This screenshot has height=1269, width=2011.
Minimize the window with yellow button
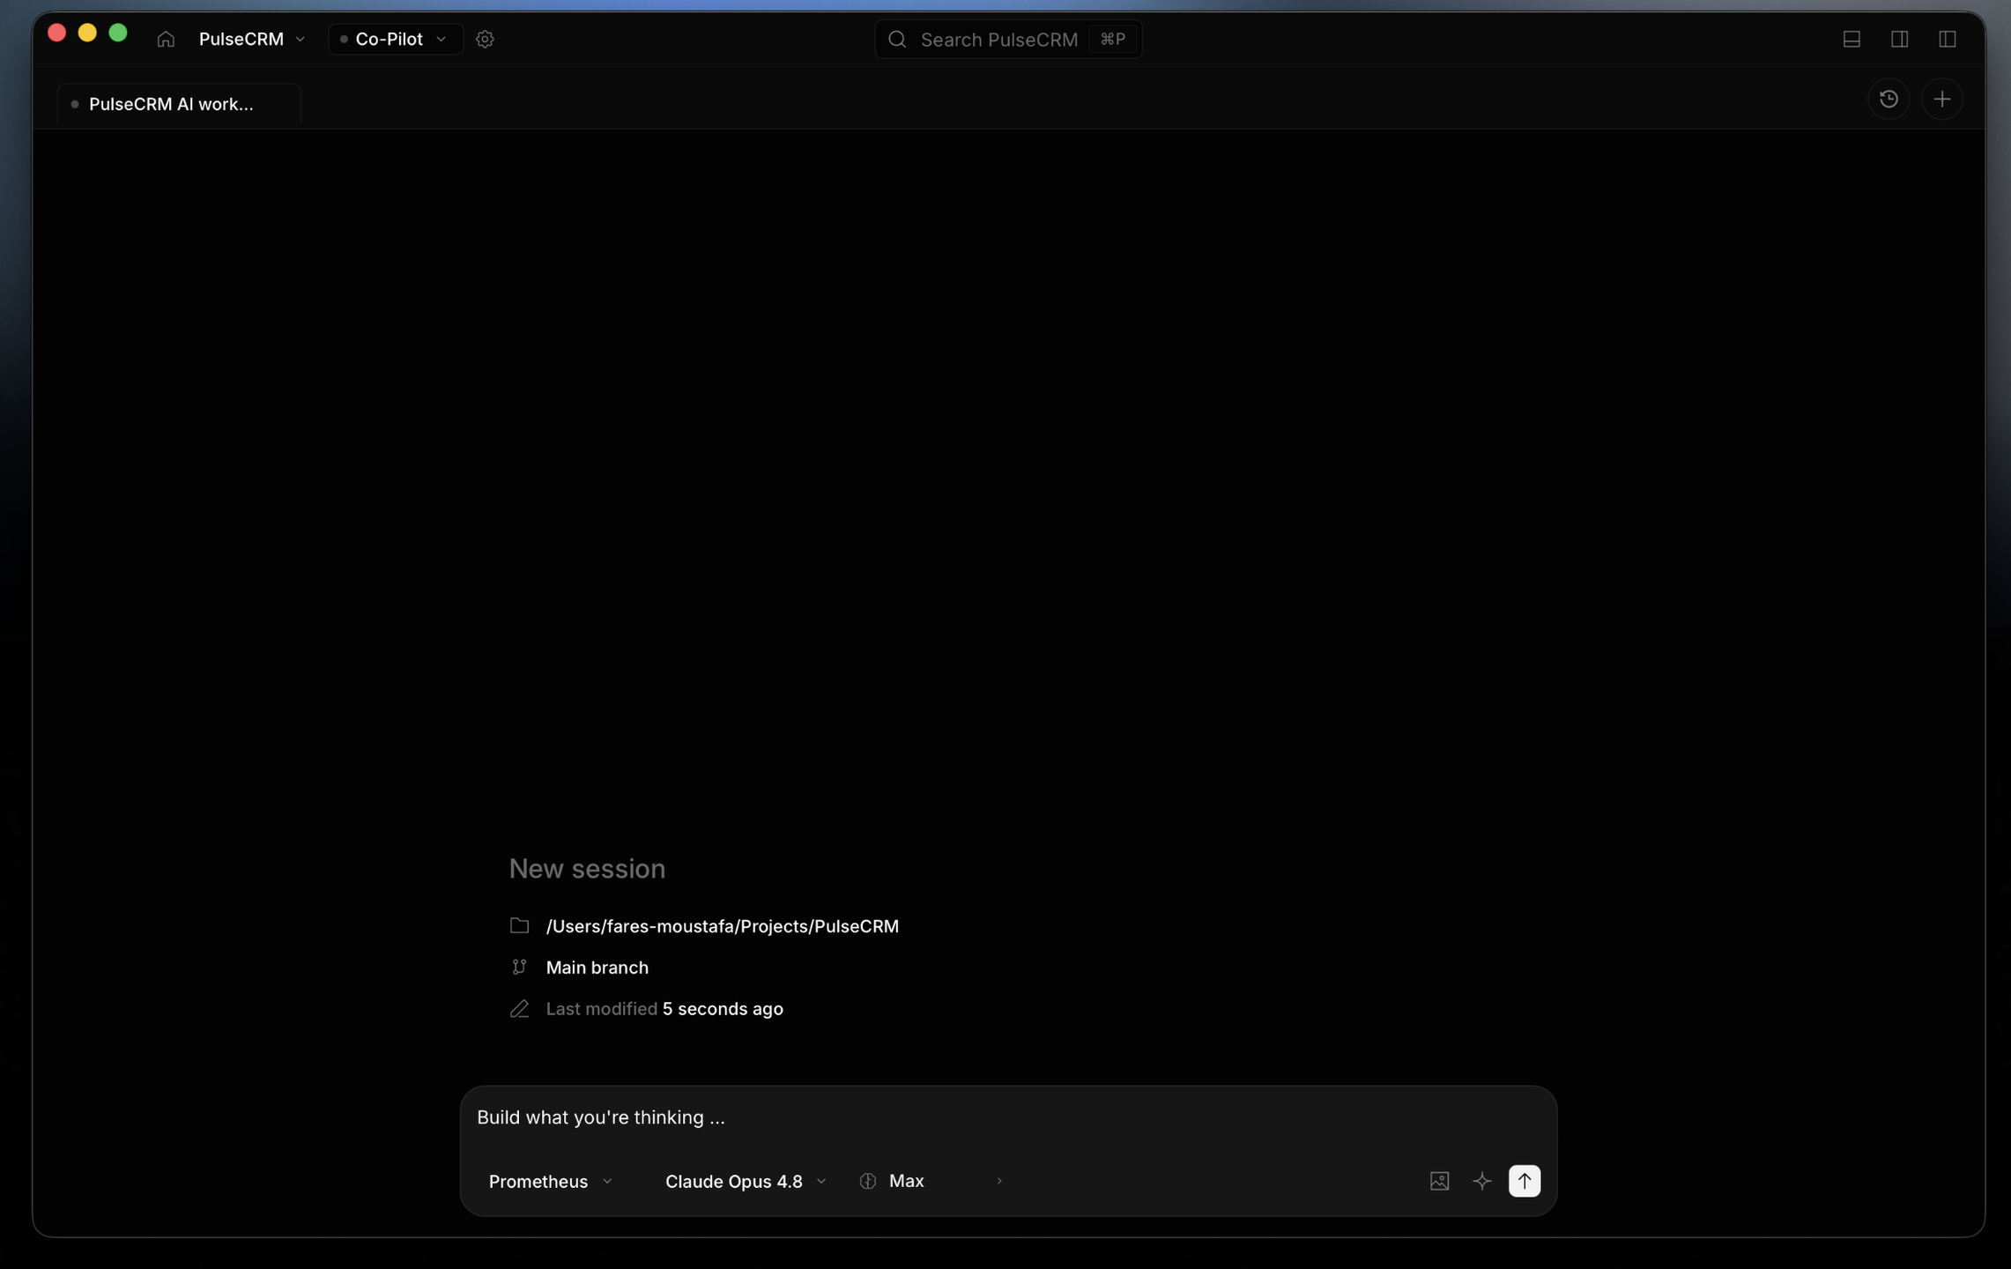87,33
